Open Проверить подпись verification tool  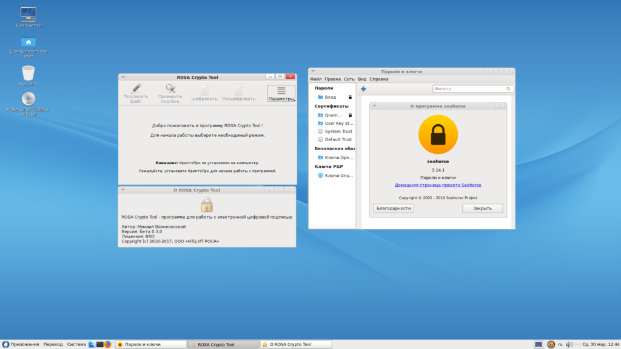click(170, 93)
